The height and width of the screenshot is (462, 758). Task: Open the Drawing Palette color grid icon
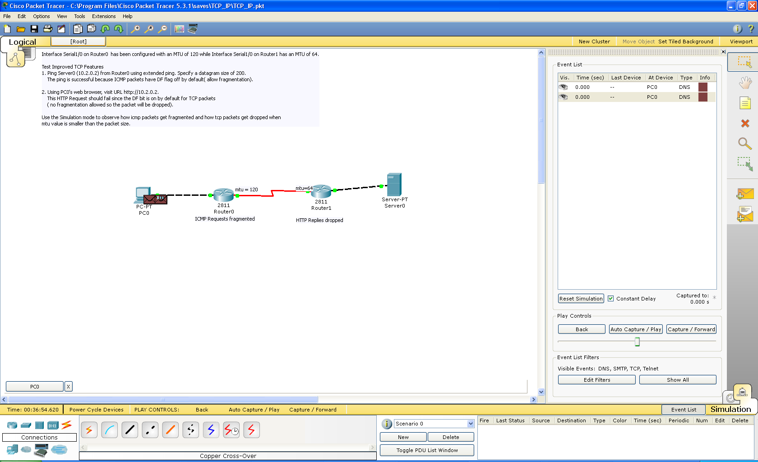coord(179,29)
